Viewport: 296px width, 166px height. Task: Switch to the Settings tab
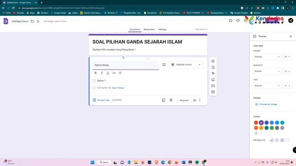click(x=162, y=30)
